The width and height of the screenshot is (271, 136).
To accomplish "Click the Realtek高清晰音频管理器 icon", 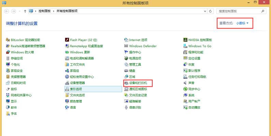I will [8, 46].
